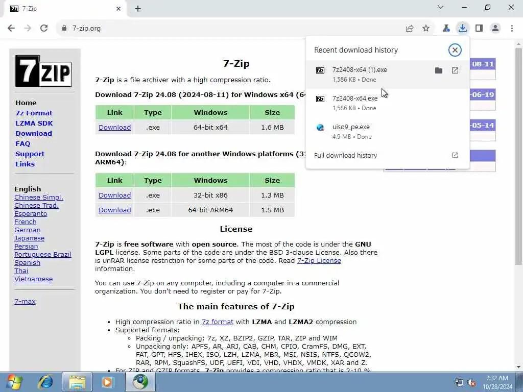Open the FAQ sidebar link
Image resolution: width=523 pixels, height=392 pixels.
(22, 143)
